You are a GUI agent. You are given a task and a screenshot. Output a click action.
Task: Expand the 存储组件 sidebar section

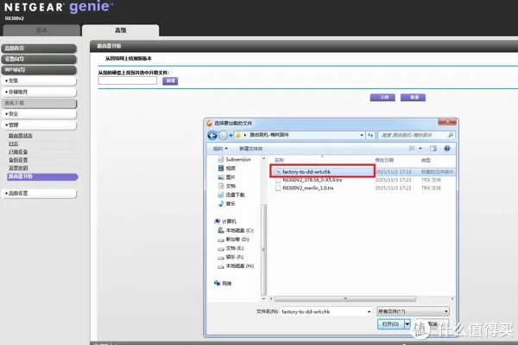pos(39,92)
